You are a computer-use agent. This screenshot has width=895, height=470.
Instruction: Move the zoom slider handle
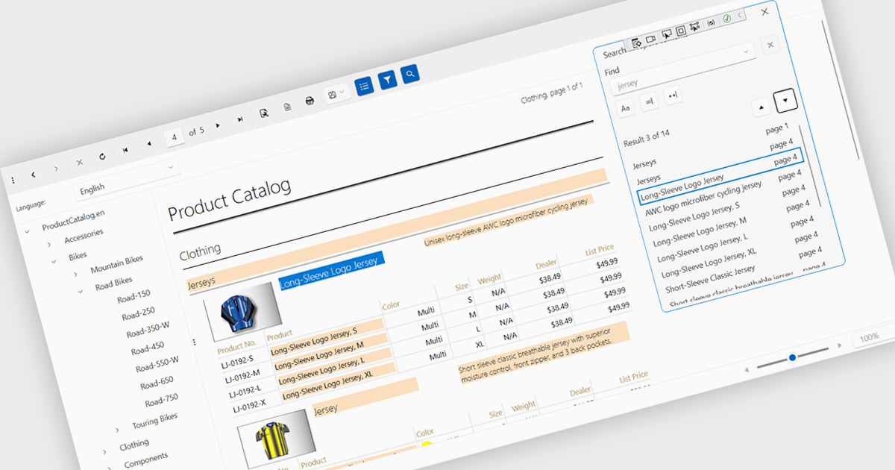792,357
